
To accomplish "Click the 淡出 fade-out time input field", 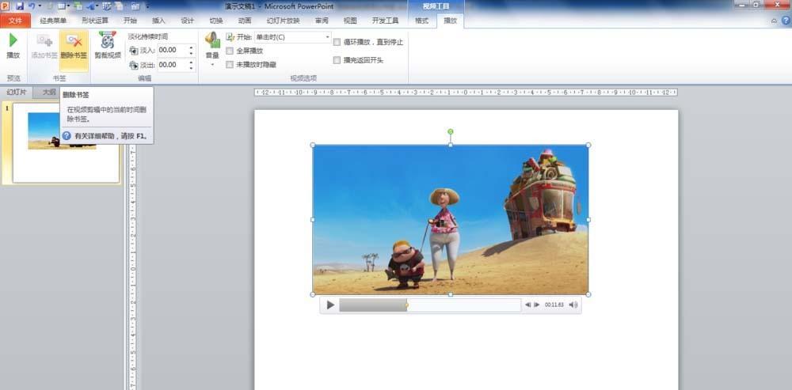I will [172, 65].
